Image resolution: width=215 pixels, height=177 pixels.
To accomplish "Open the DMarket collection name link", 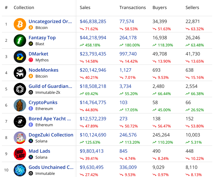I will (39, 54).
